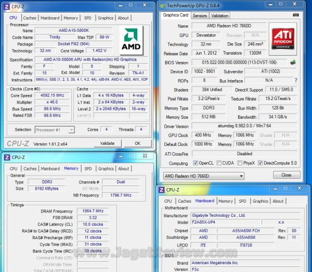Viewport: 312px width, 272px height.
Task: Open CPU tab in the CPU-Z Memory window
Action: (14, 169)
